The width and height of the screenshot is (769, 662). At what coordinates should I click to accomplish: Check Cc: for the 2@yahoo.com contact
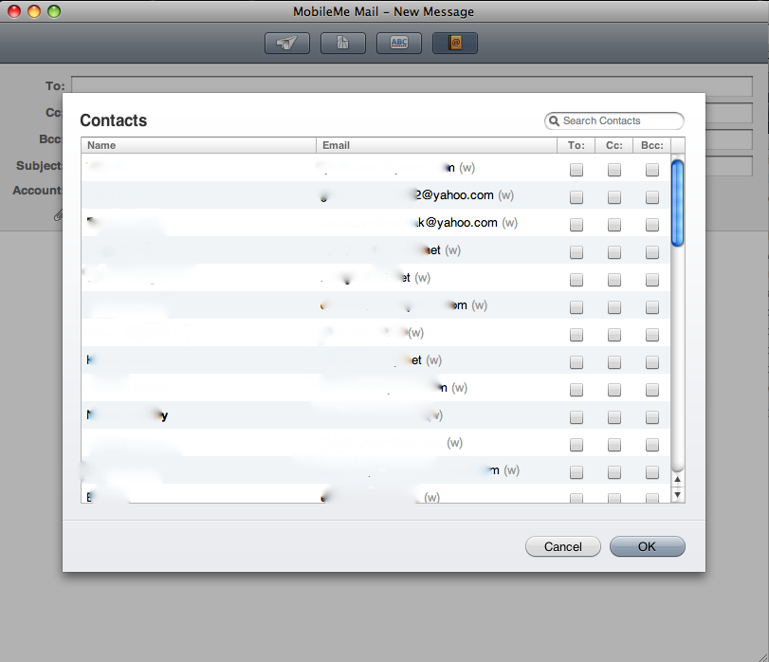pyautogui.click(x=614, y=197)
